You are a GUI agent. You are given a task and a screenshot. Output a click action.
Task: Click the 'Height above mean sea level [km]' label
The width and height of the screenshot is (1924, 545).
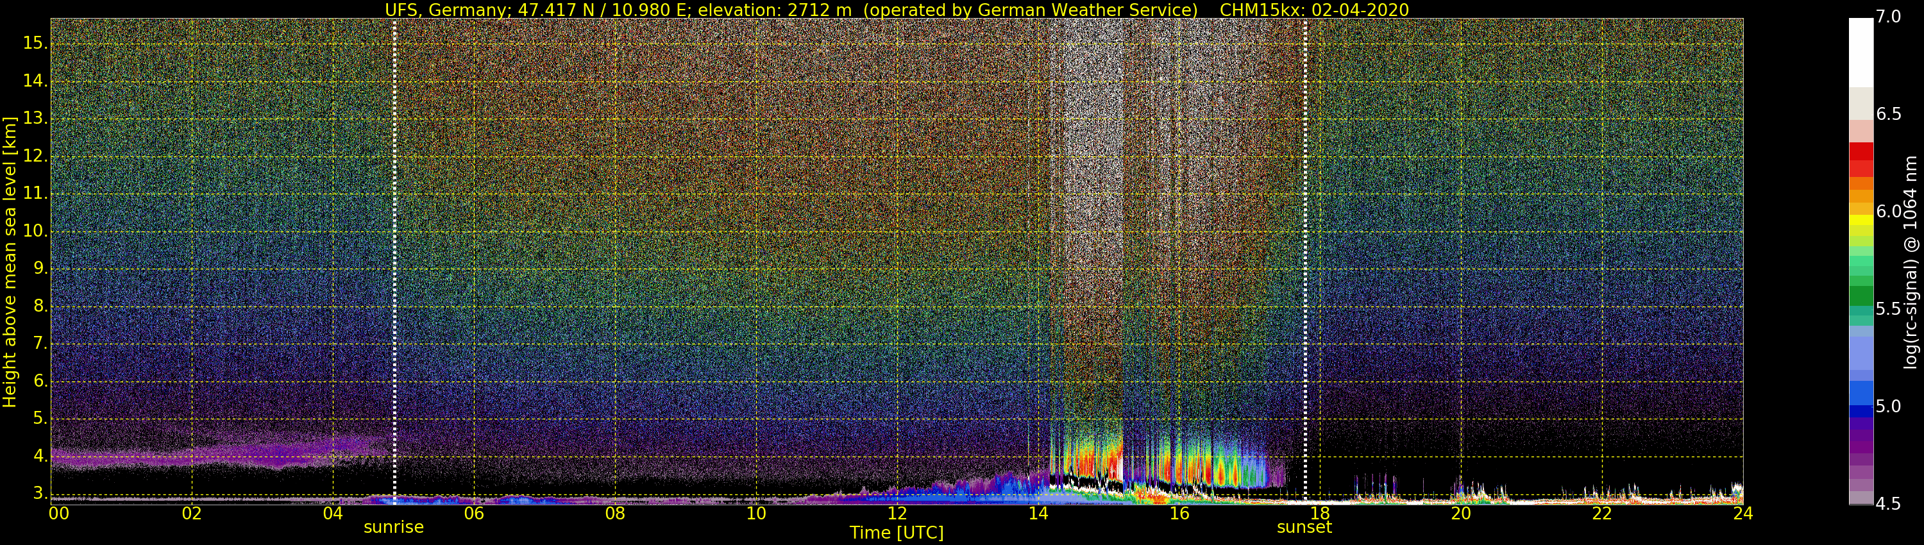(x=10, y=262)
